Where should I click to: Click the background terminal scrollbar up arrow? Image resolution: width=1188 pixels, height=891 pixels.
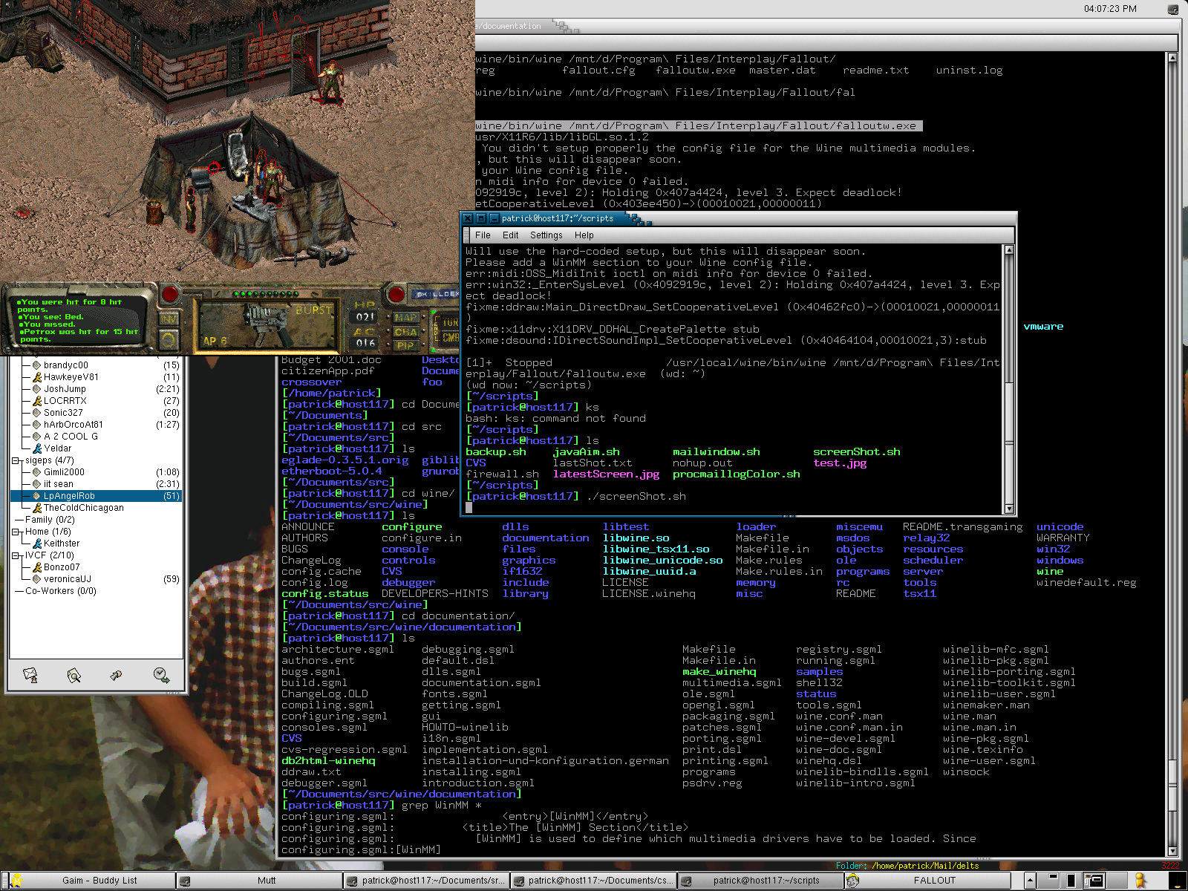1172,57
